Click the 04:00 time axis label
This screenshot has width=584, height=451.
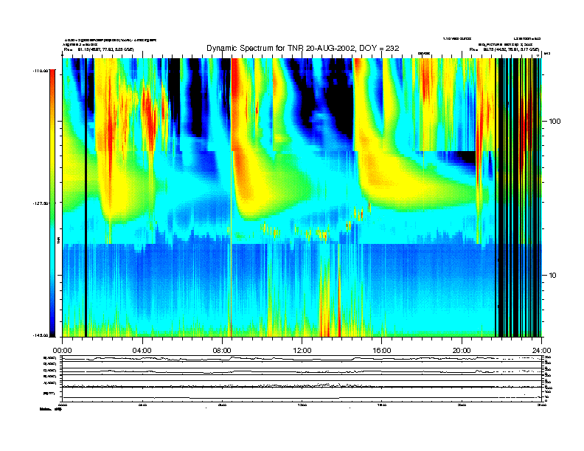[142, 351]
